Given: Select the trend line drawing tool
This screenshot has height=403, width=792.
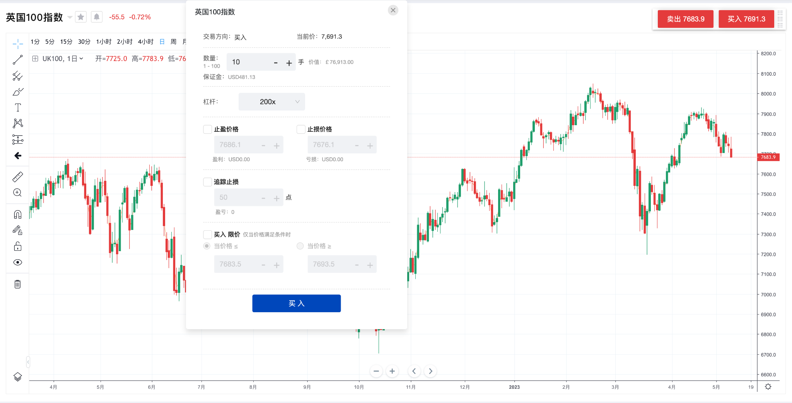Looking at the screenshot, I should point(18,60).
